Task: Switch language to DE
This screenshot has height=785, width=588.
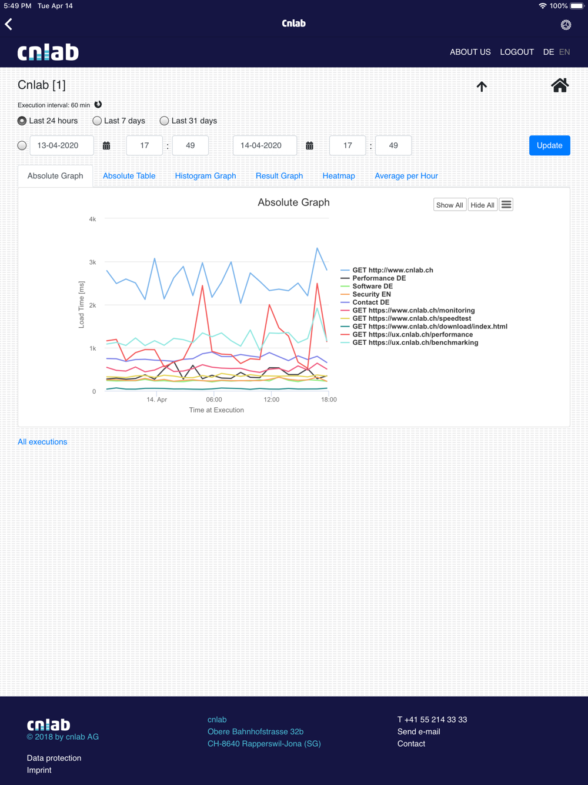Action: coord(549,52)
